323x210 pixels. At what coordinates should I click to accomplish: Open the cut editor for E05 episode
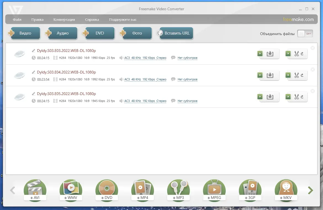click(297, 97)
